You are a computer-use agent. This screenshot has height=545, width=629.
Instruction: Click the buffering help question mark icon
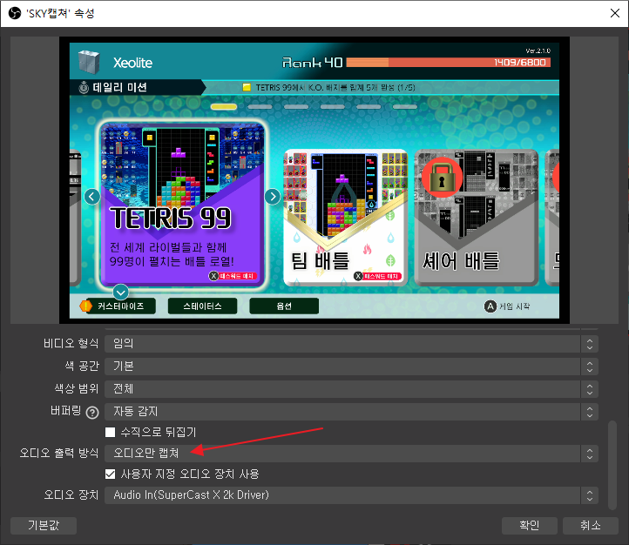click(x=92, y=413)
